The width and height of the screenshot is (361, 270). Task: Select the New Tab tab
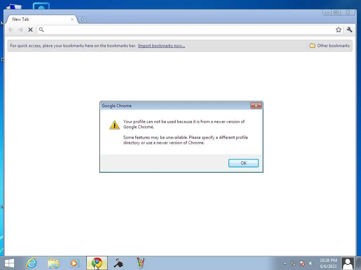[42, 19]
